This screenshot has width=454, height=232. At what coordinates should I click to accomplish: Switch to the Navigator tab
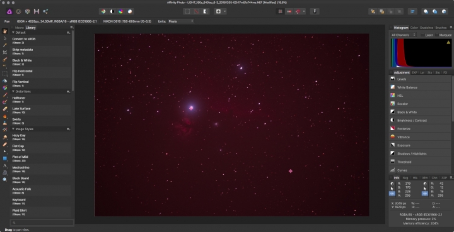point(405,178)
